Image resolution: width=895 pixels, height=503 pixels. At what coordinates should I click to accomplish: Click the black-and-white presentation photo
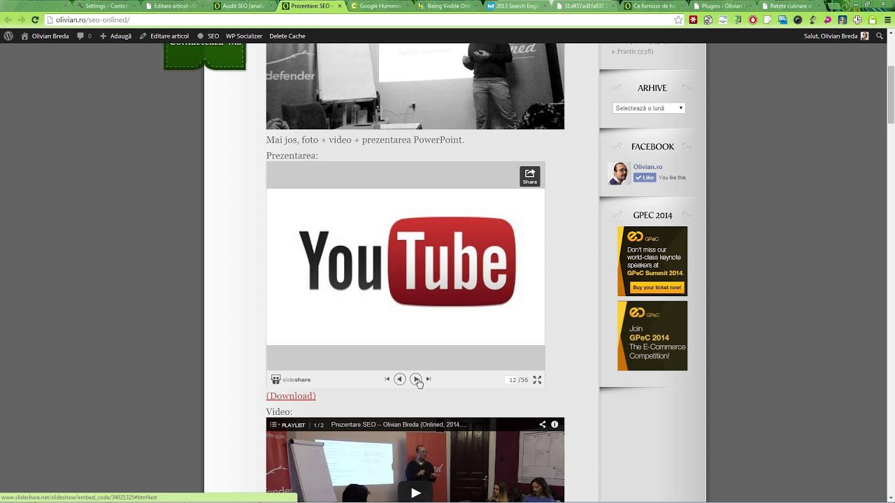pos(415,86)
